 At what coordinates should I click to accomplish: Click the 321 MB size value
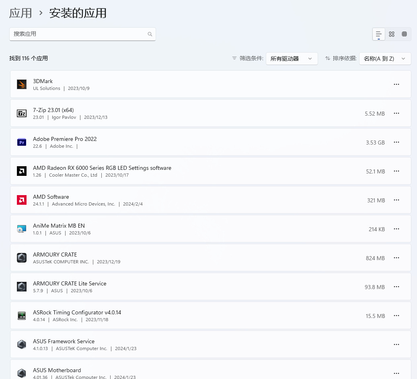click(376, 200)
